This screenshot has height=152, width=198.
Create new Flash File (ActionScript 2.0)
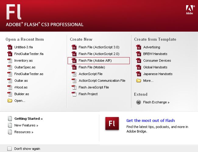[99, 54]
